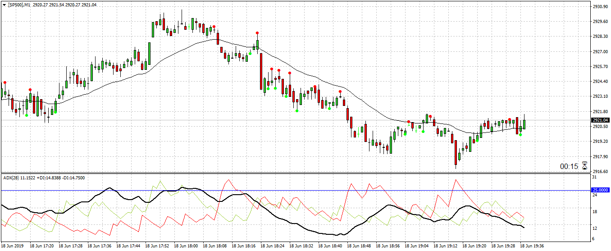Click the 18 Jun 18:40 time label
Image resolution: width=611 pixels, height=251 pixels.
point(330,246)
